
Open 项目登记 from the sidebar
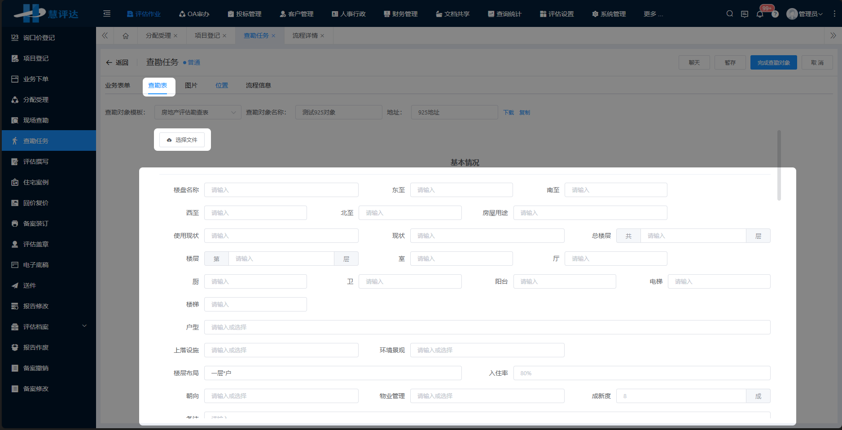point(36,58)
